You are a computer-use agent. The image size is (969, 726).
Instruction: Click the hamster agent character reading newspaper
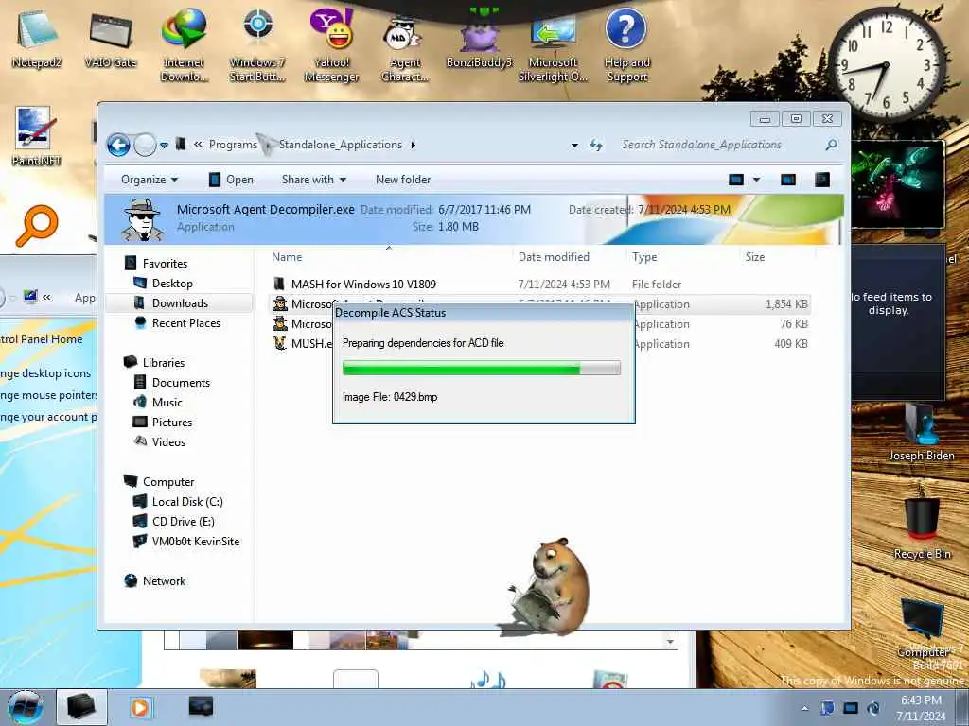(550, 586)
